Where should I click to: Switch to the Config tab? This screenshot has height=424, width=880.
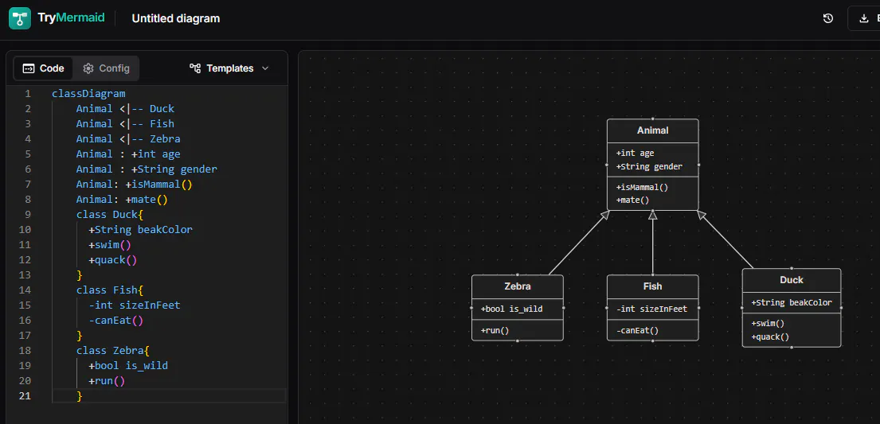[106, 68]
